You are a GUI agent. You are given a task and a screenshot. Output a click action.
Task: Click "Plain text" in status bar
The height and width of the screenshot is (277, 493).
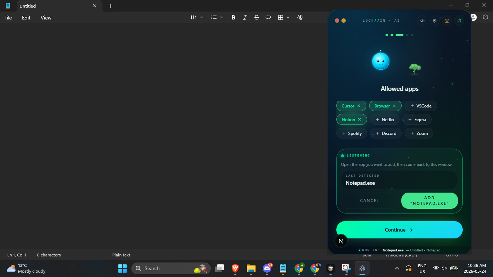(x=121, y=255)
